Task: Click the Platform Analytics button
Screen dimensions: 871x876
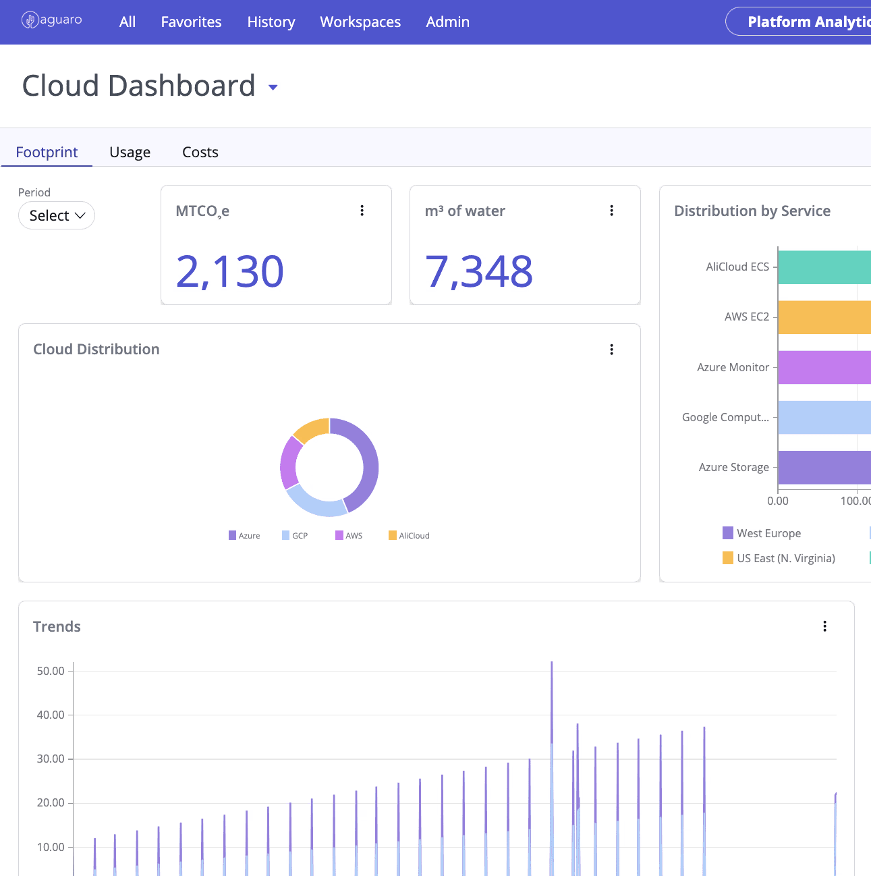Action: tap(798, 22)
